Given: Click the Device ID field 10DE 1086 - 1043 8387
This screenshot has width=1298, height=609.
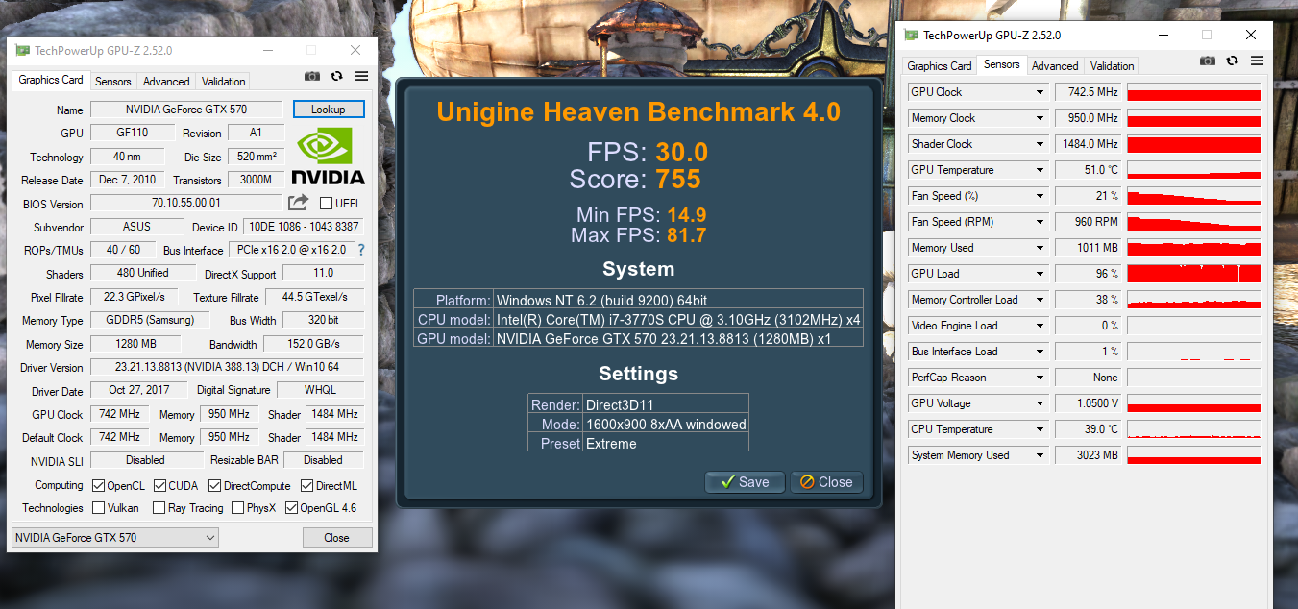Looking at the screenshot, I should point(303,228).
